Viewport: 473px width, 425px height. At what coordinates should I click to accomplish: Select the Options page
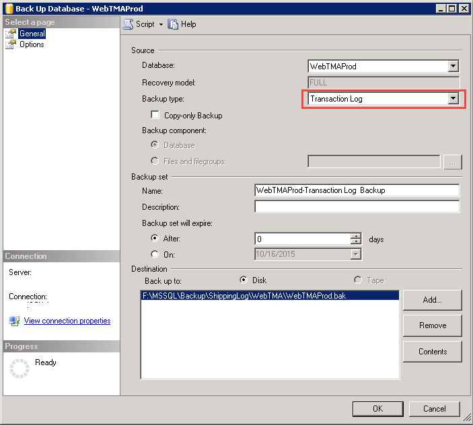(x=32, y=44)
